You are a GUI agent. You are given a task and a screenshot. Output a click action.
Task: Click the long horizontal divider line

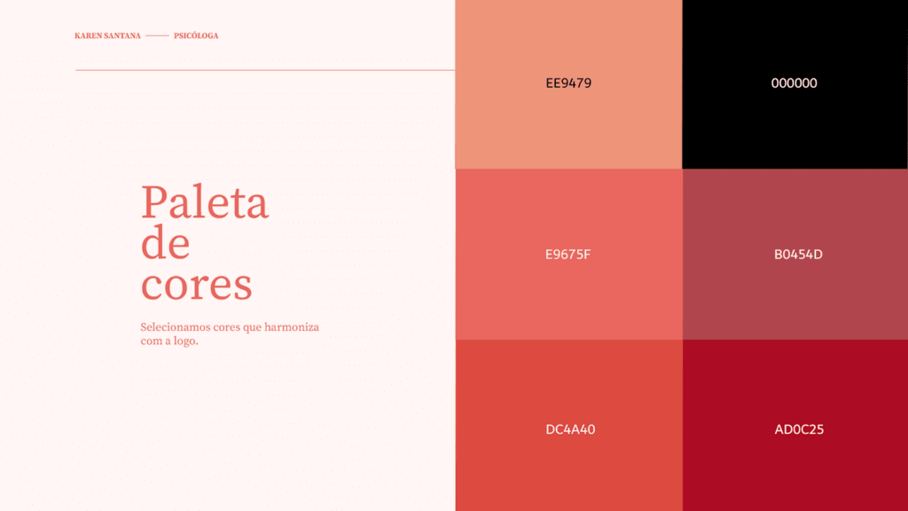pos(264,70)
